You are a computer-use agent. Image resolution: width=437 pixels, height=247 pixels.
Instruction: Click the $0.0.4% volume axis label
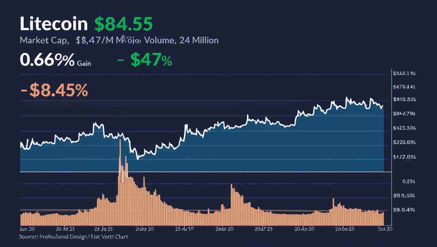404,210
